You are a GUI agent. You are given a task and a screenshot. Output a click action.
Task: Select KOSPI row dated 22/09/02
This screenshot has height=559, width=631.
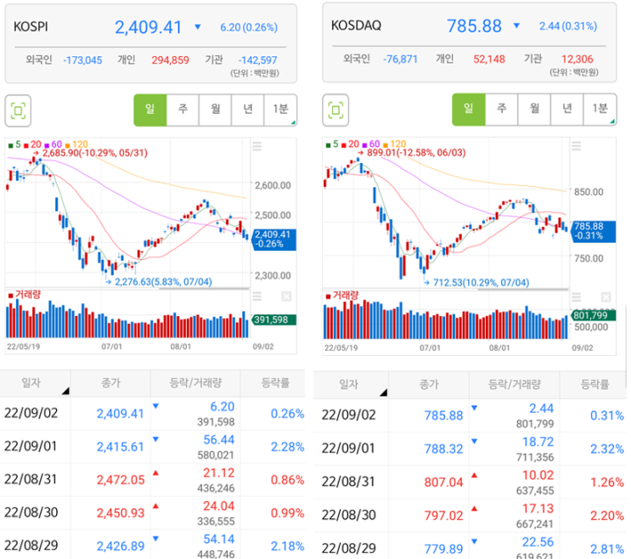pos(153,414)
